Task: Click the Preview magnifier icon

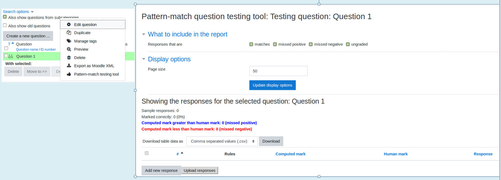Action: pos(69,49)
